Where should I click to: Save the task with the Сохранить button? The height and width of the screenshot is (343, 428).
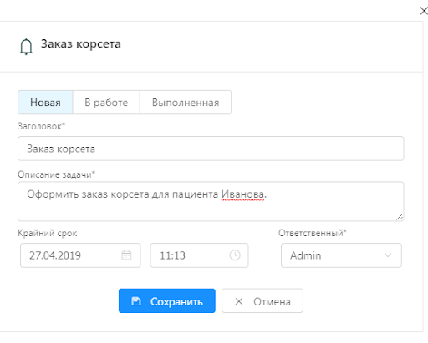click(x=167, y=300)
